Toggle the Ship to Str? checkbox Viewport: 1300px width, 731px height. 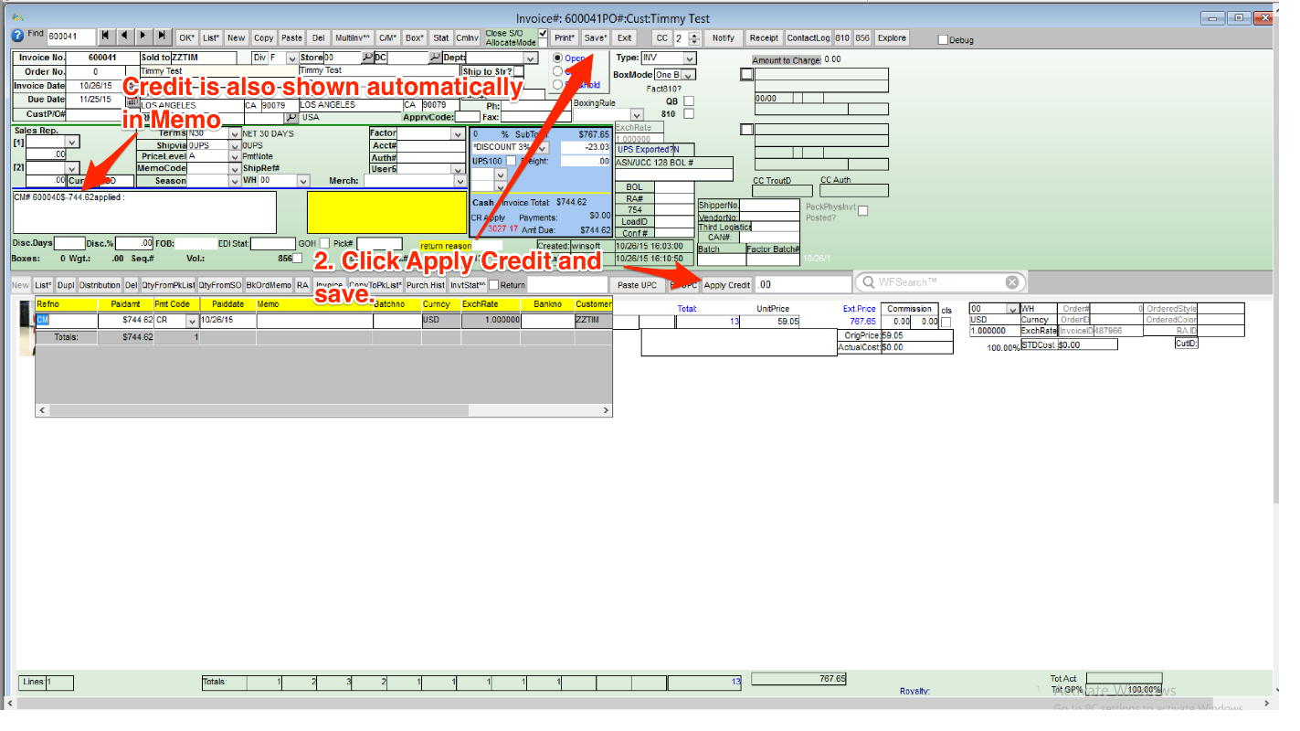(x=519, y=71)
